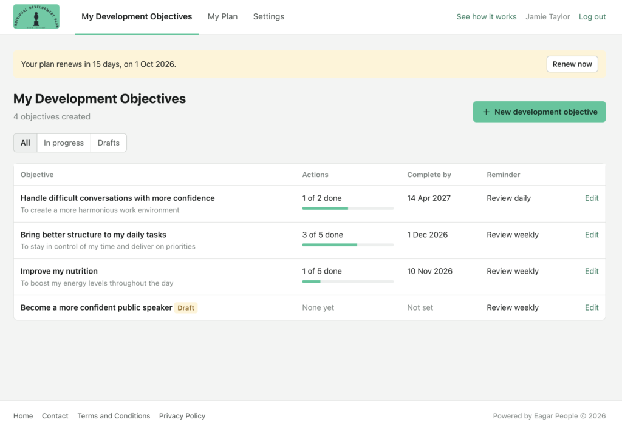The height and width of the screenshot is (430, 622).
Task: Open the Home footer link
Action: [23, 416]
